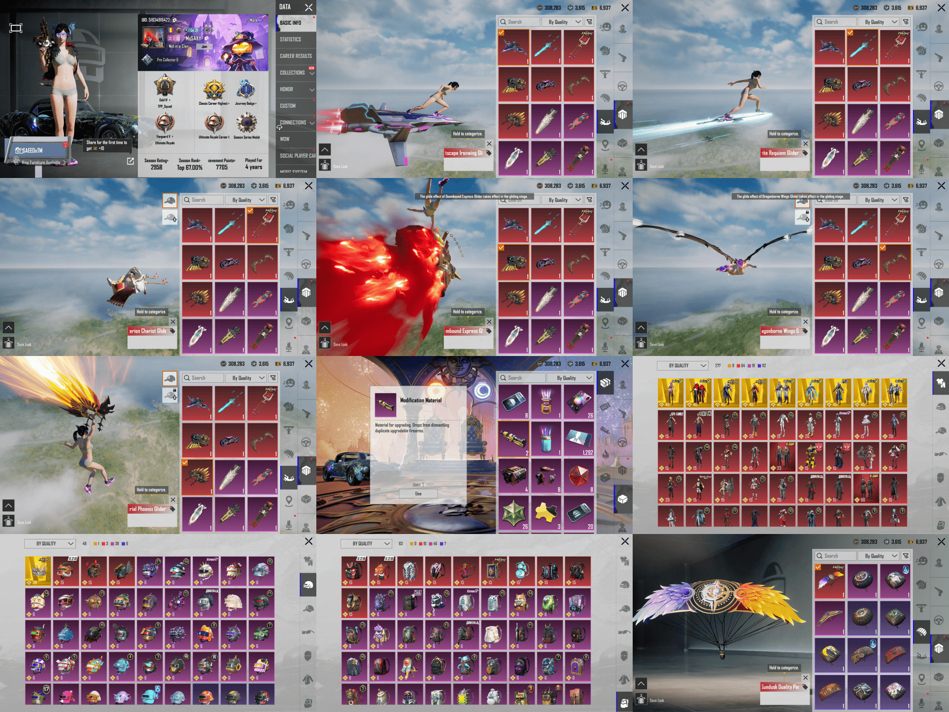Select the outfit category icon in the 277-item screen
Viewport: 949px width, 712px height.
(941, 383)
